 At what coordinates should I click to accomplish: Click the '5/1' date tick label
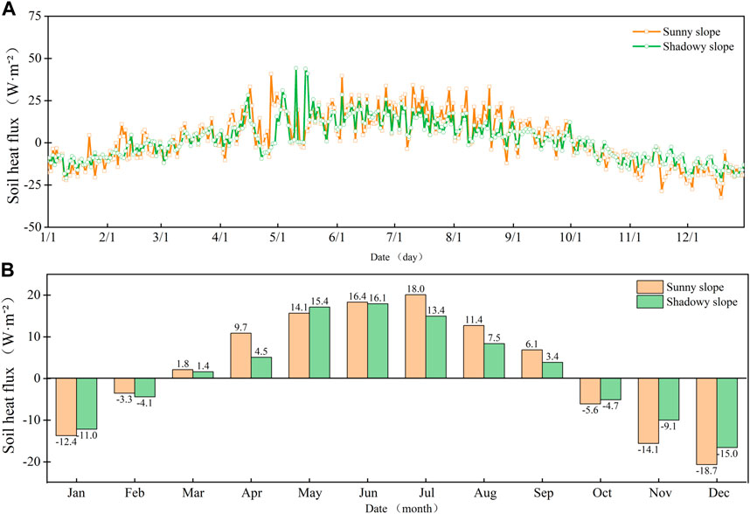[277, 237]
